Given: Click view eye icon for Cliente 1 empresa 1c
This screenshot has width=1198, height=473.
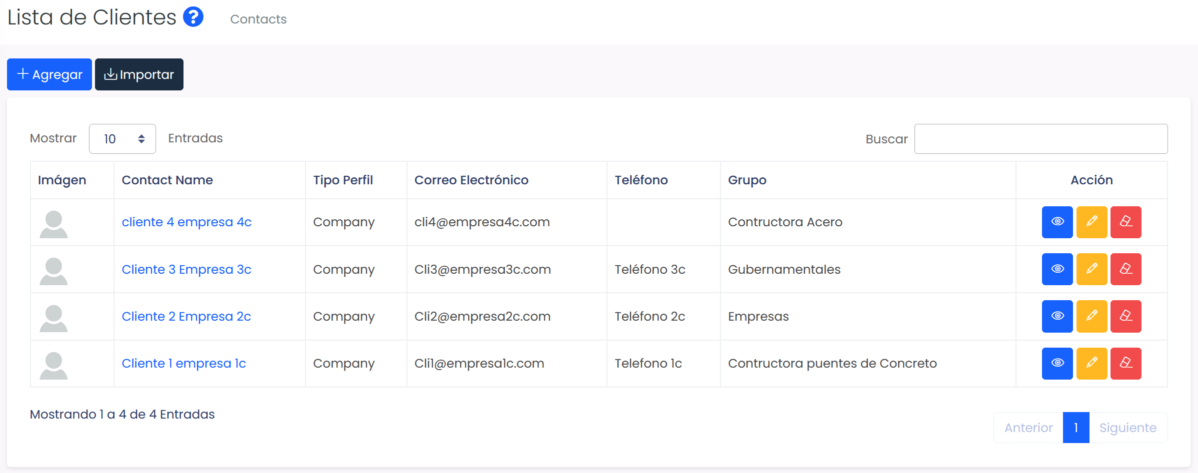Looking at the screenshot, I should click(x=1057, y=363).
